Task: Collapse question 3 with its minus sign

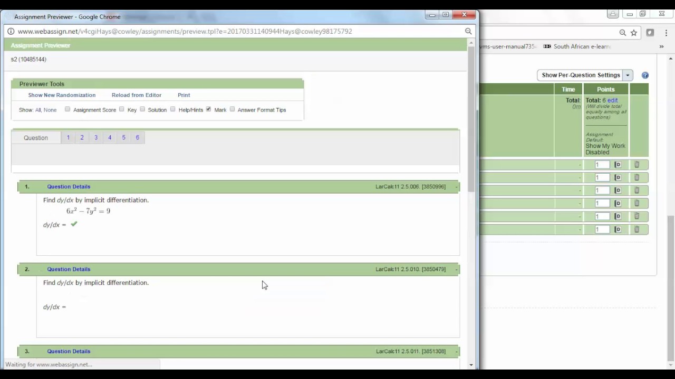Action: [456, 352]
